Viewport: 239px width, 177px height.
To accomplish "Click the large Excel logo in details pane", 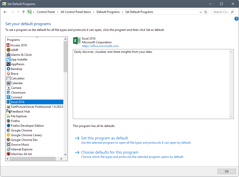I will (77, 41).
